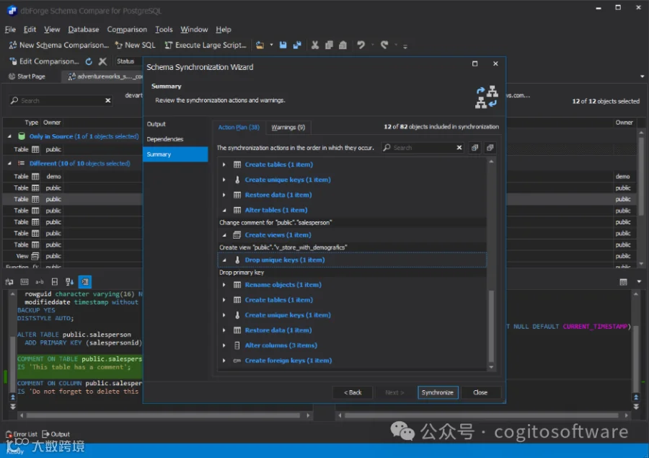Select the 'Drop primary key' row

[352, 273]
